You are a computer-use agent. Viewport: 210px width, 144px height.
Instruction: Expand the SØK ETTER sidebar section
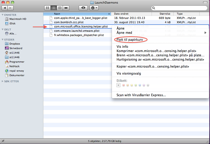(x=3, y=81)
